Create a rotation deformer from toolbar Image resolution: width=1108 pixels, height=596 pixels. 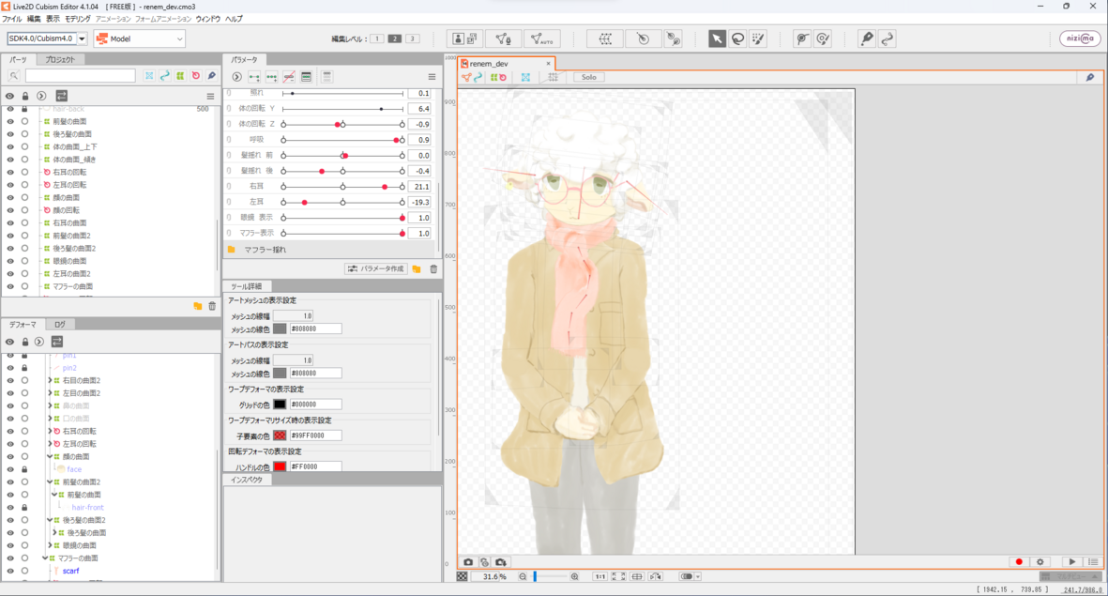[x=643, y=38]
